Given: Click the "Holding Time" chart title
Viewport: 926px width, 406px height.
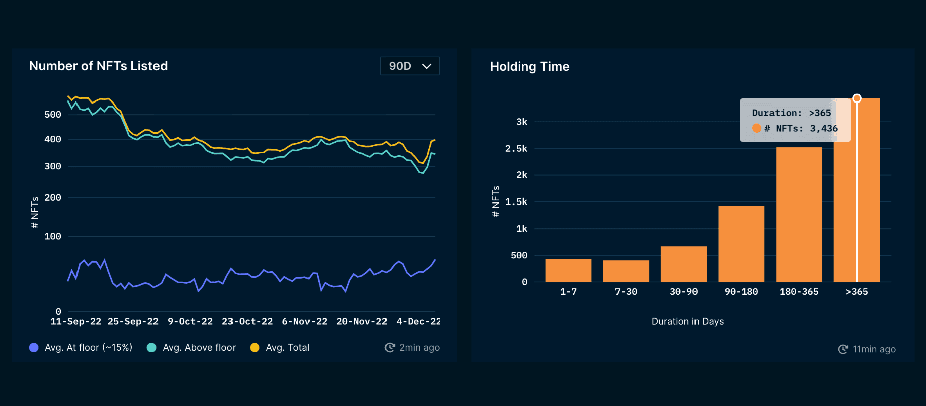Looking at the screenshot, I should 529,66.
